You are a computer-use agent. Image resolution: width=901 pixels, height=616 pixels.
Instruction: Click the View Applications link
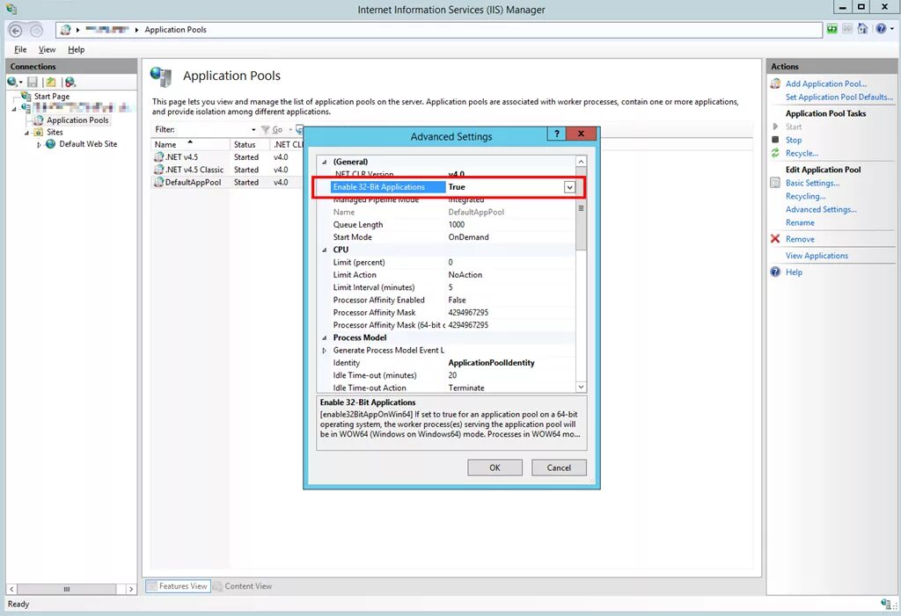817,256
